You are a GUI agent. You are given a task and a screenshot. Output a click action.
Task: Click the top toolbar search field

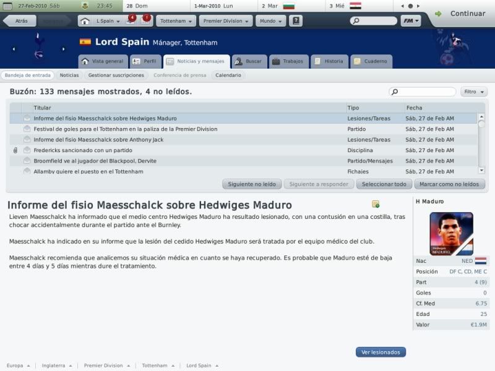point(374,21)
